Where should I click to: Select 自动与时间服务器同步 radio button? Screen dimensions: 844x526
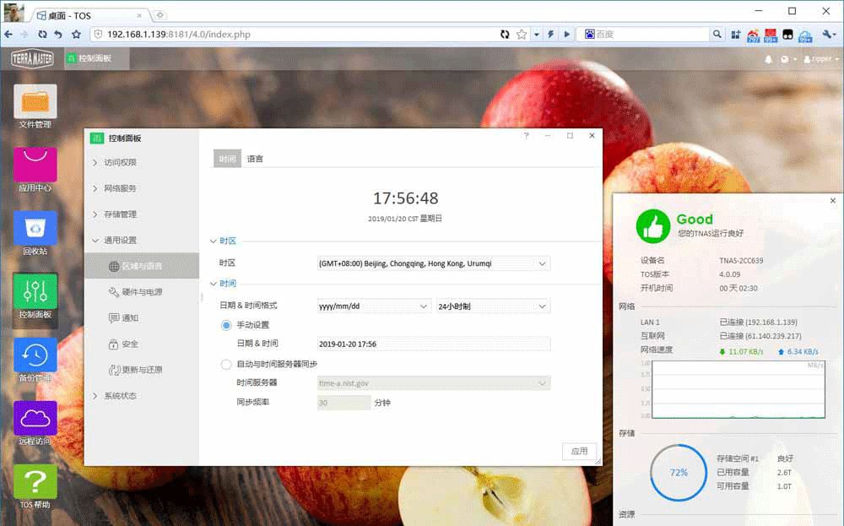(226, 365)
